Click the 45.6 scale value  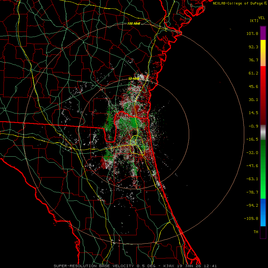coord(253,86)
